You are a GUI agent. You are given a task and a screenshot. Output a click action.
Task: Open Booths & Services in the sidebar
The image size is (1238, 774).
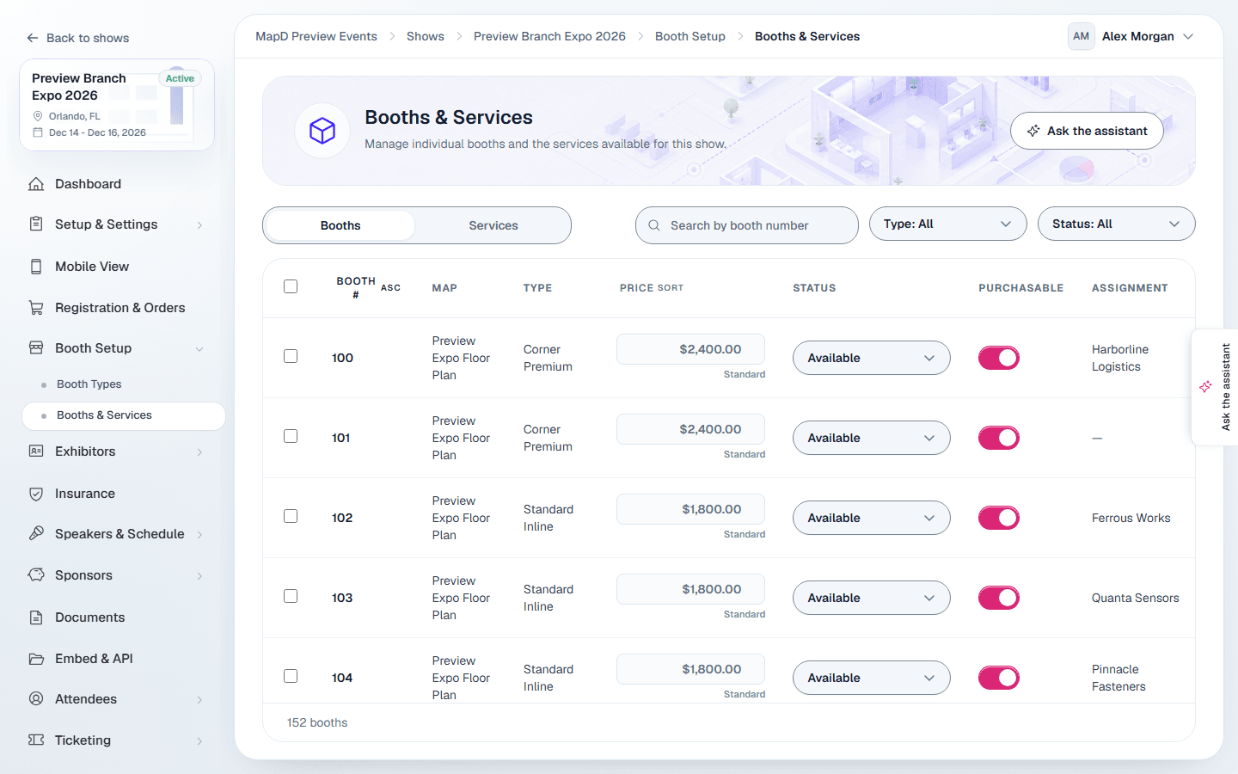click(124, 415)
